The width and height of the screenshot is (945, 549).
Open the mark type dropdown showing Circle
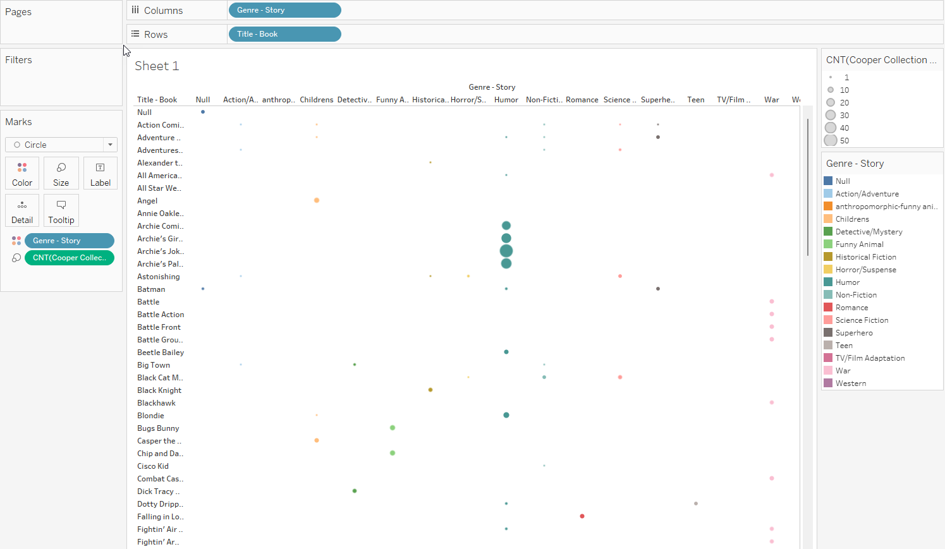coord(109,145)
